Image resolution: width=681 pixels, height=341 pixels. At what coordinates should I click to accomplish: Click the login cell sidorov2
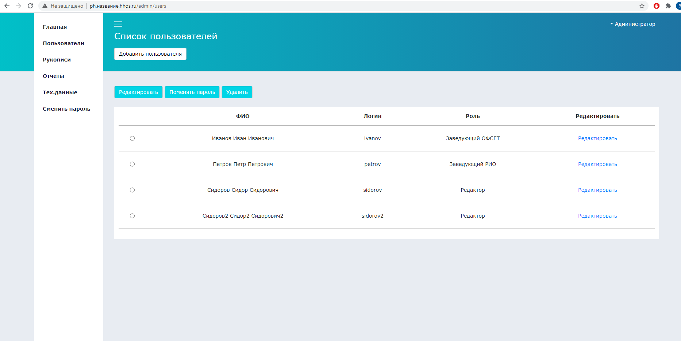pos(373,216)
